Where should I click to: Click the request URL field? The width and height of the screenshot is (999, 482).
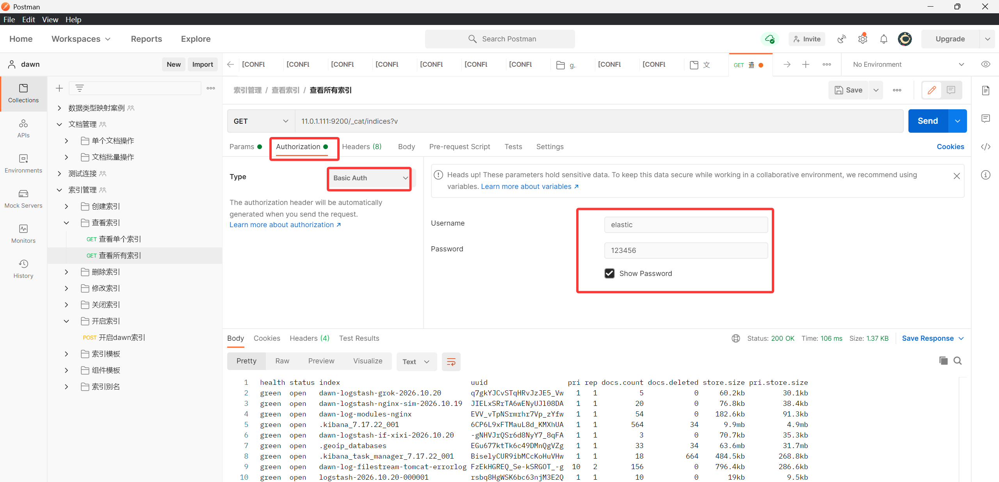(599, 121)
